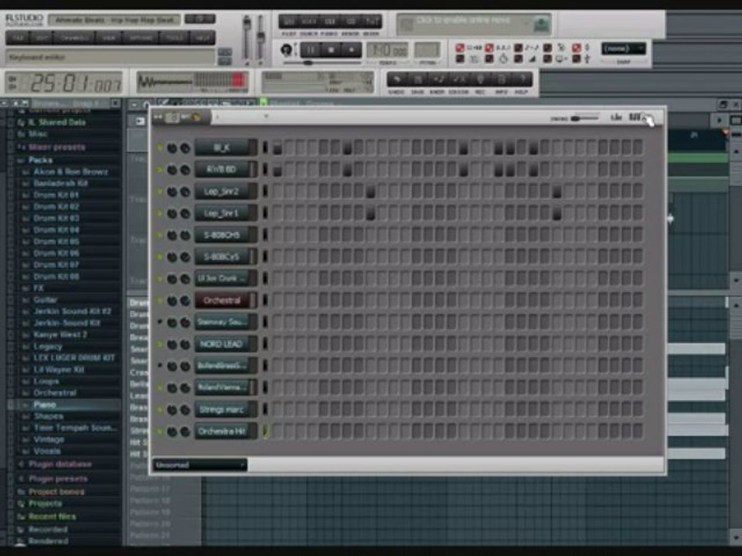This screenshot has width=742, height=556.
Task: Select the Orchestra Hit channel button
Action: 222,431
